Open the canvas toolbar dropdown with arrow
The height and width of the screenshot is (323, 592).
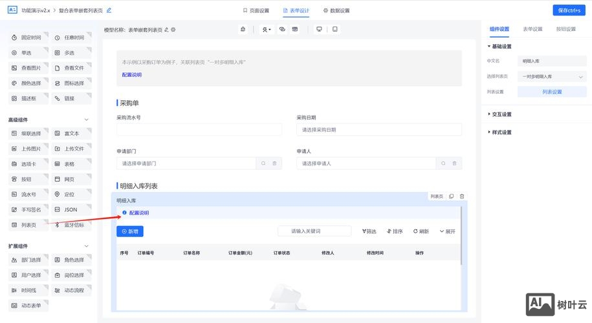[x=267, y=30]
